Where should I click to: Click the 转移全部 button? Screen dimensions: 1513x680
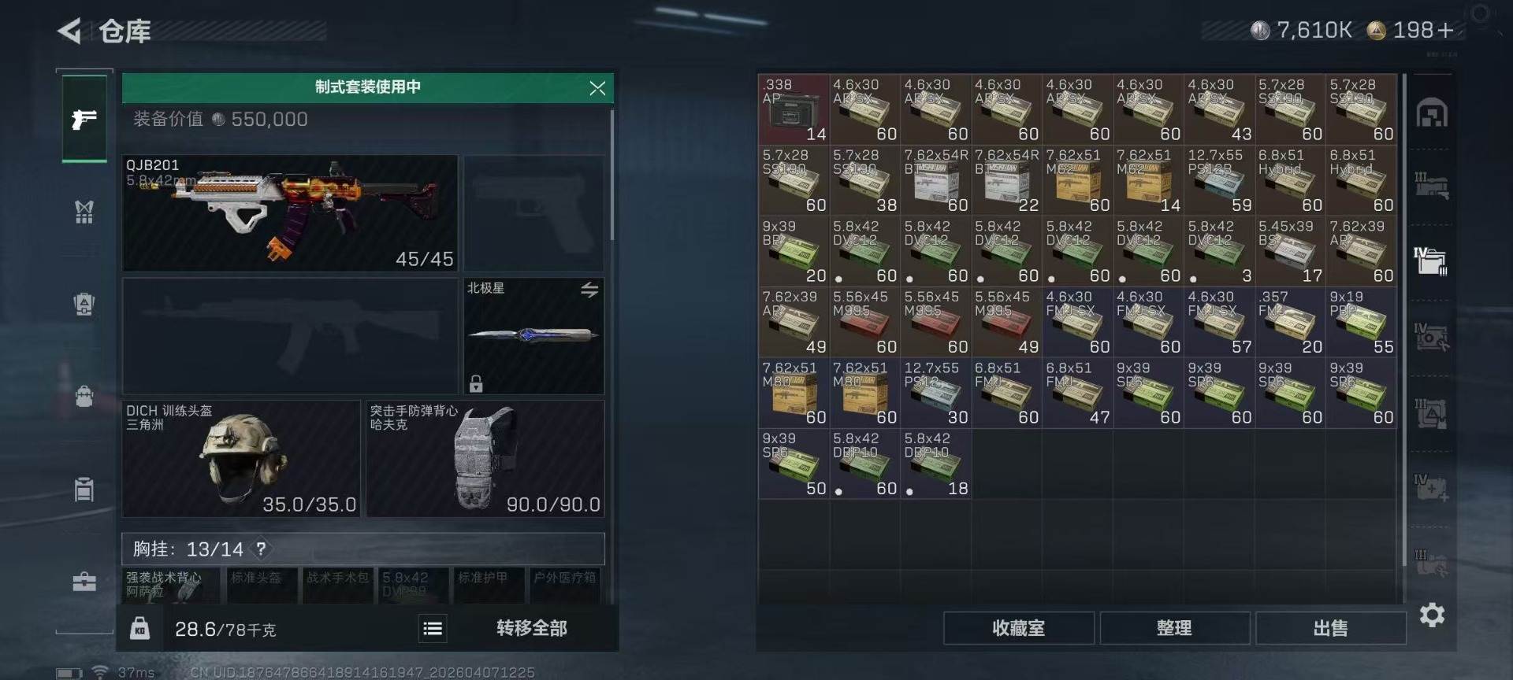click(x=531, y=628)
